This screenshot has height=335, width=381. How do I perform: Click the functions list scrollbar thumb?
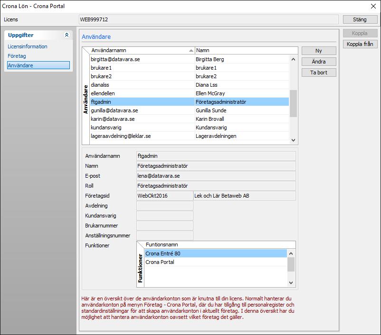point(291,264)
